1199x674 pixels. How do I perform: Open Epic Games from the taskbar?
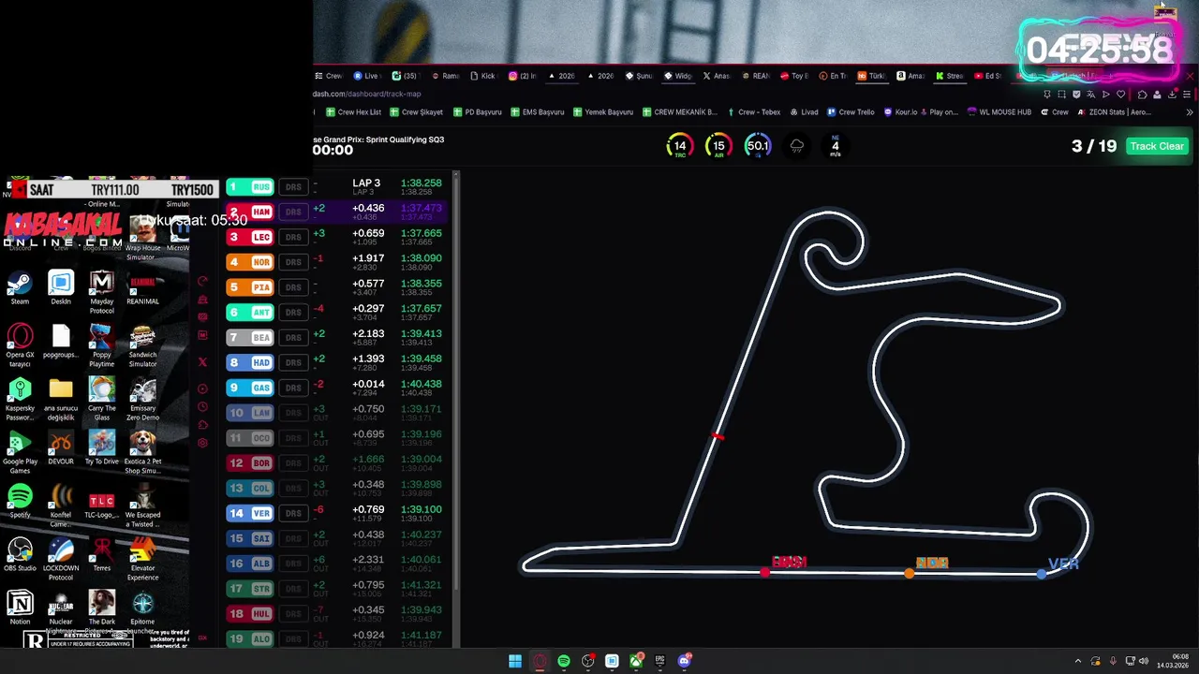659,661
